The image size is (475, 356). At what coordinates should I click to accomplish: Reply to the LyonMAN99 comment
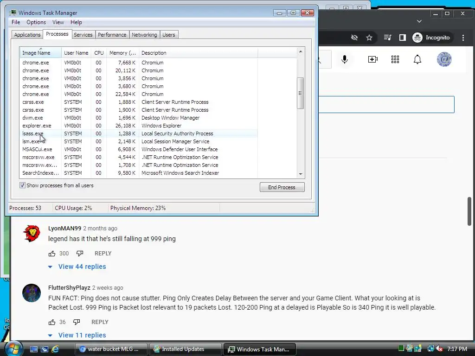103,254
